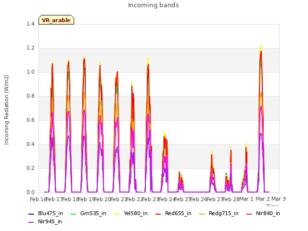Click the Nir945_in purple legend swatch
Screen dimensions: 308x231
31,222
